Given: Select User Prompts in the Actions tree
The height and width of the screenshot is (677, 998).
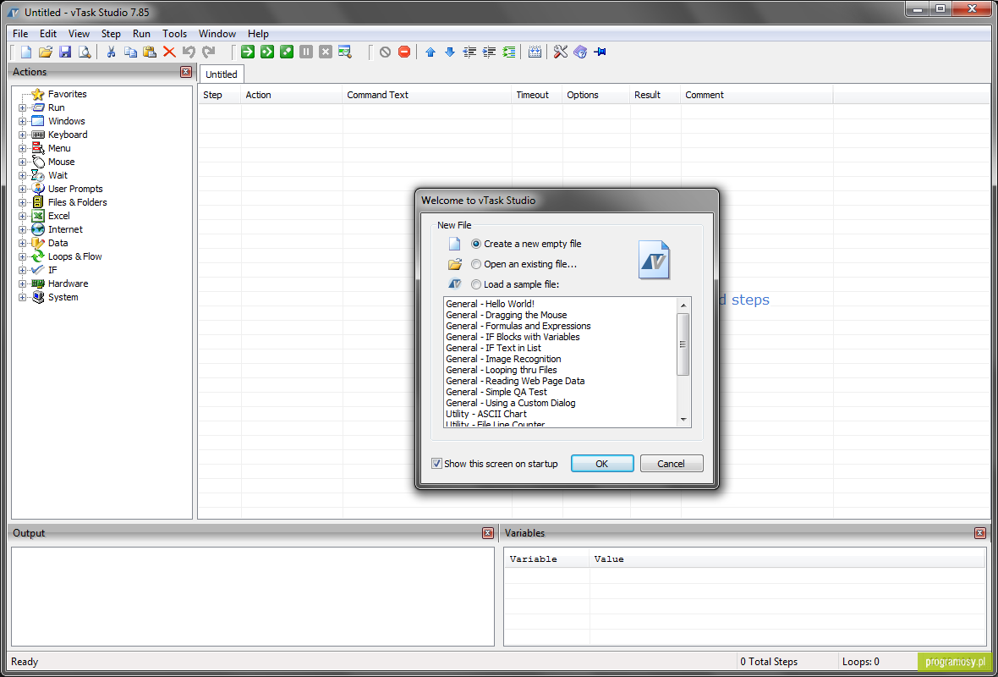Looking at the screenshot, I should (x=75, y=190).
